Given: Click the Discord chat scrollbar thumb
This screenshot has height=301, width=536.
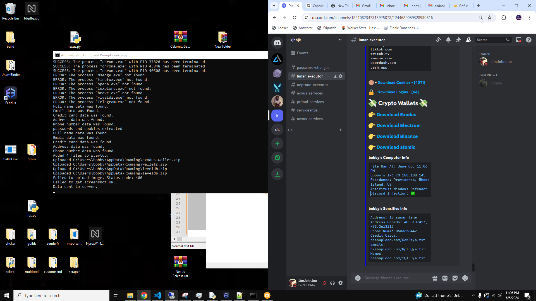Looking at the screenshot, I should [473, 267].
